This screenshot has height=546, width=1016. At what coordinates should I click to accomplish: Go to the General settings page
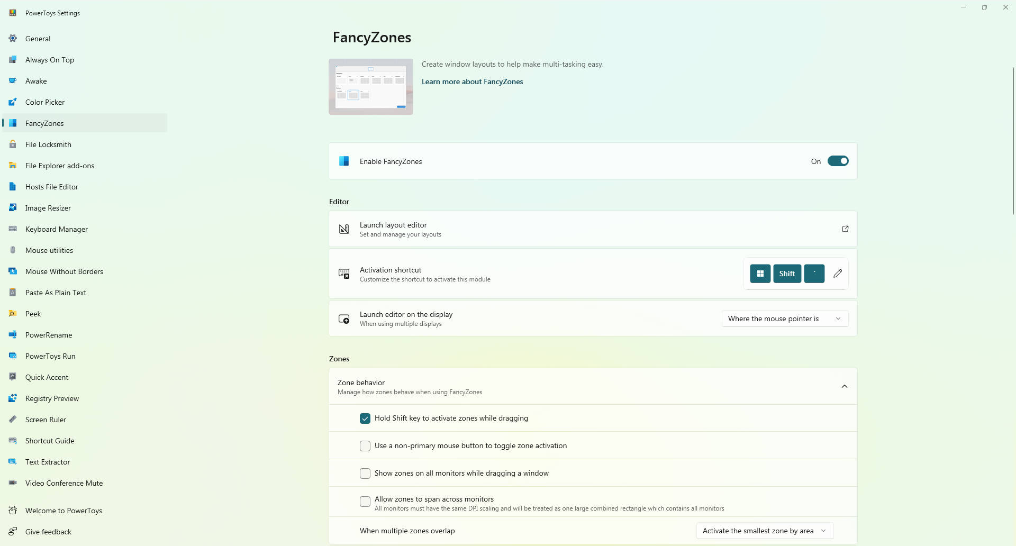point(38,39)
